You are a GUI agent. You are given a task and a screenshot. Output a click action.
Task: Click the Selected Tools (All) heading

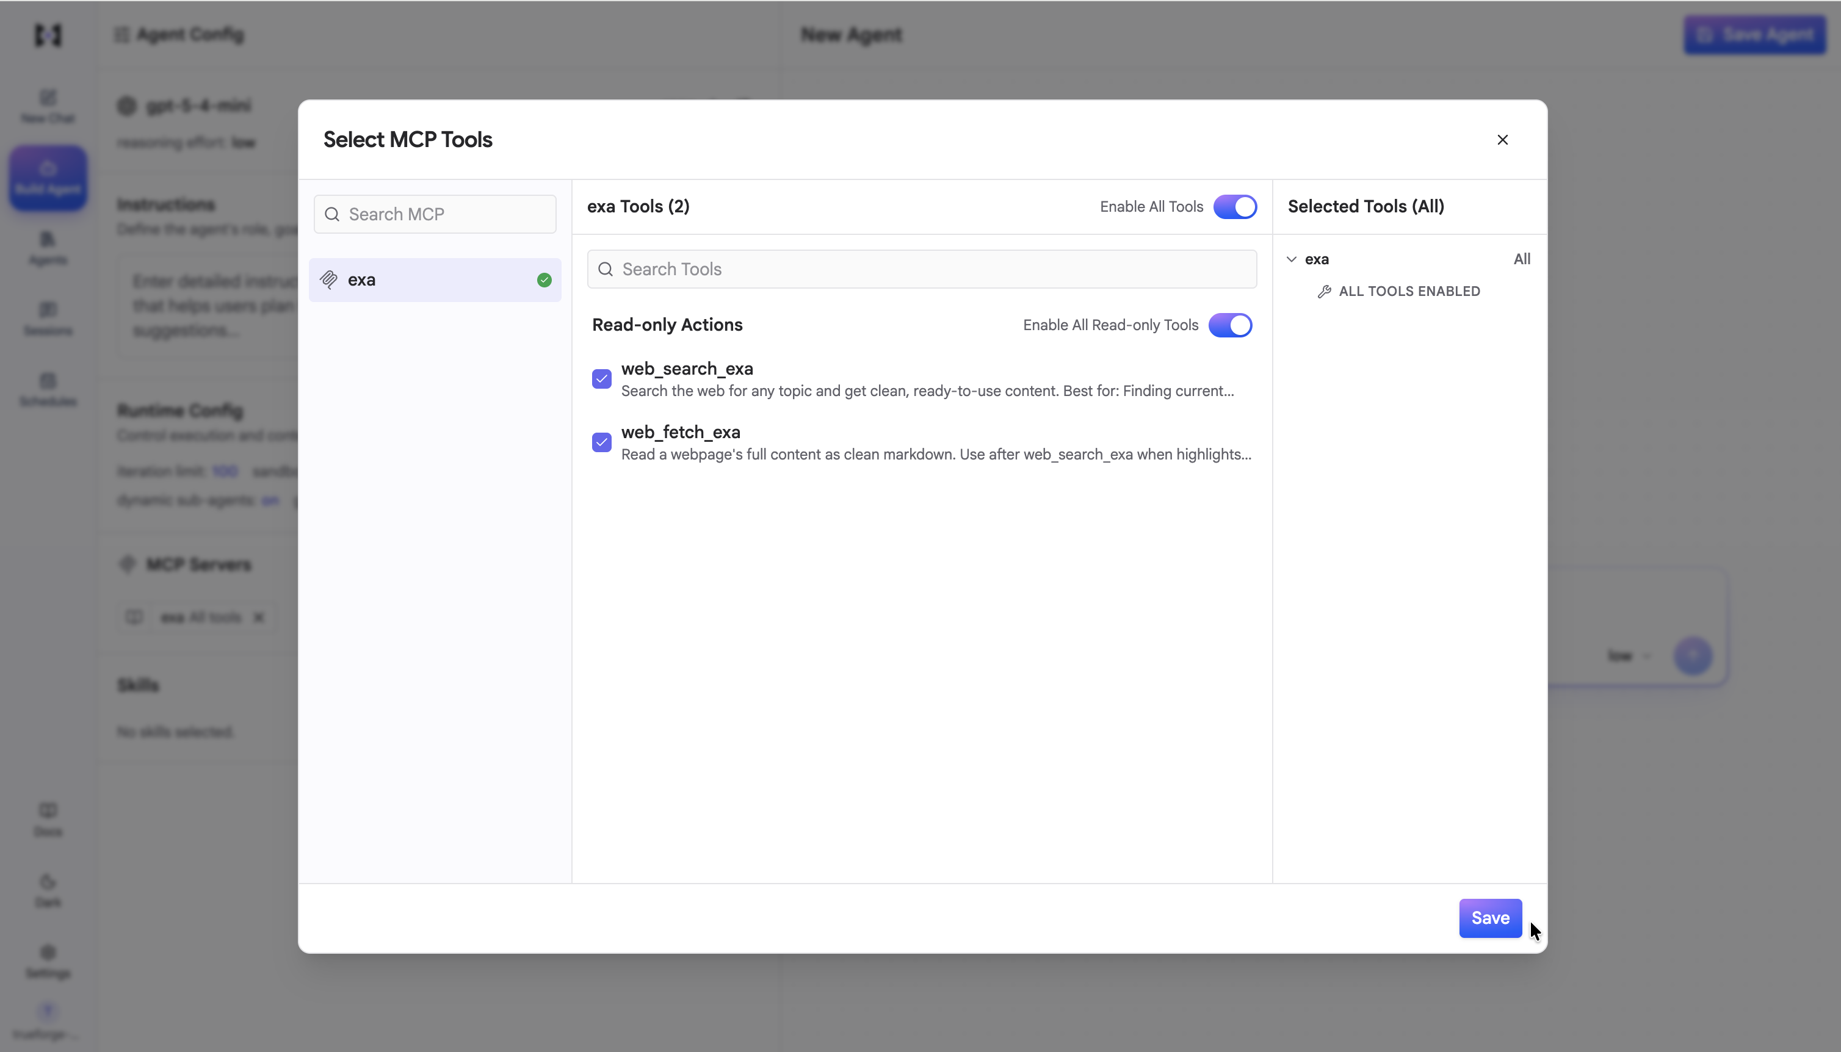tap(1365, 207)
